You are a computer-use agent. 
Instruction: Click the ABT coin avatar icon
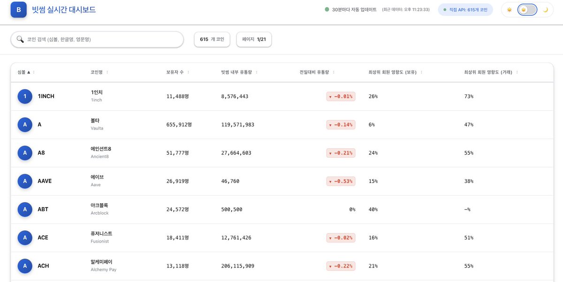coord(25,209)
